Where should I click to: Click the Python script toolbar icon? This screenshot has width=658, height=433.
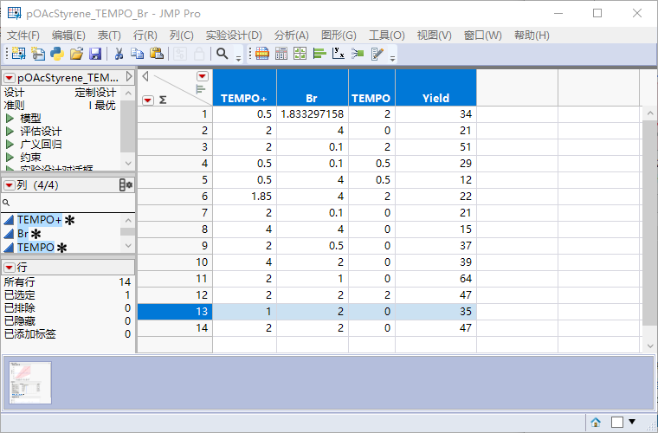[x=57, y=54]
